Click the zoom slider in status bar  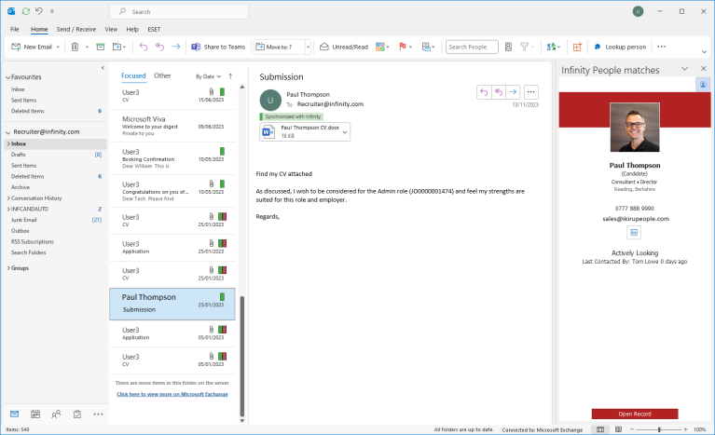point(659,429)
